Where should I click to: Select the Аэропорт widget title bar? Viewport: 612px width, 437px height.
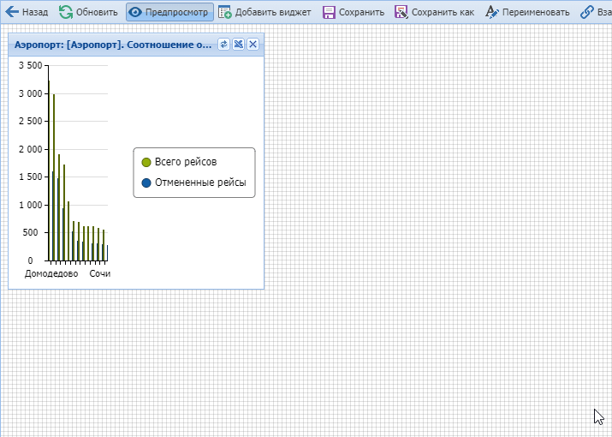[111, 45]
